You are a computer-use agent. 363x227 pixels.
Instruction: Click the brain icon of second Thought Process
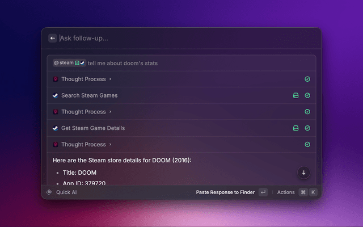click(56, 112)
